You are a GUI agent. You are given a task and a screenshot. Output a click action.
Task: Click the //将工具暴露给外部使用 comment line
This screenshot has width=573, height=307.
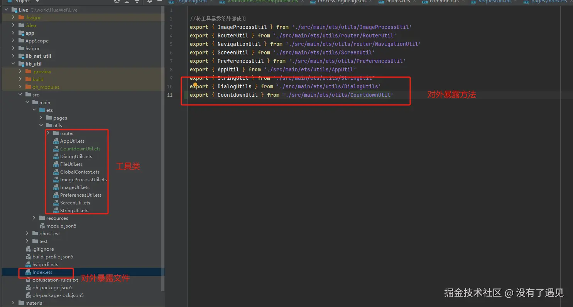click(x=218, y=19)
